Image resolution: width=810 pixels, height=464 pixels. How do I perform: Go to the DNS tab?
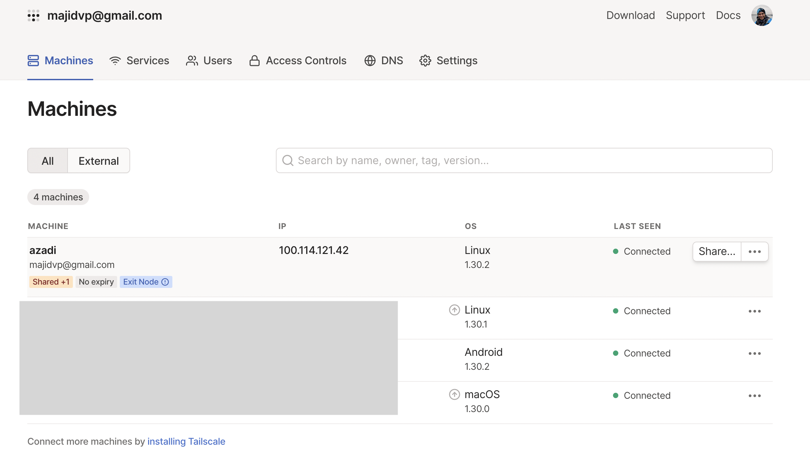(384, 61)
